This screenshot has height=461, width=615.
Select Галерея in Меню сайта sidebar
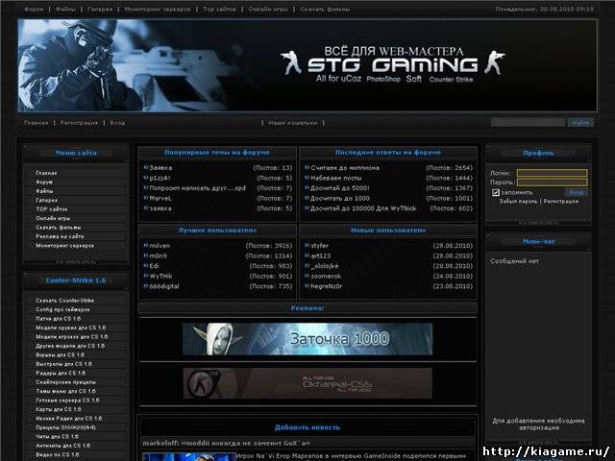47,201
